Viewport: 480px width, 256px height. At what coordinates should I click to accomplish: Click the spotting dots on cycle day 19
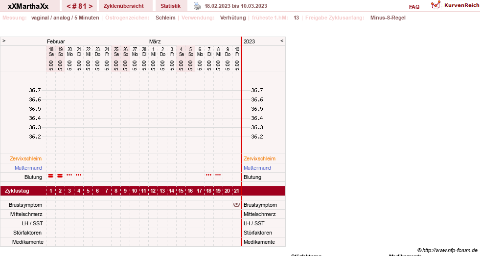(x=218, y=175)
